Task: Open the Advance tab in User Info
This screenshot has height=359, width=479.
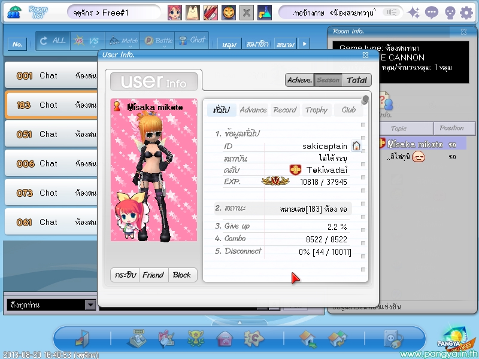Action: click(x=253, y=110)
